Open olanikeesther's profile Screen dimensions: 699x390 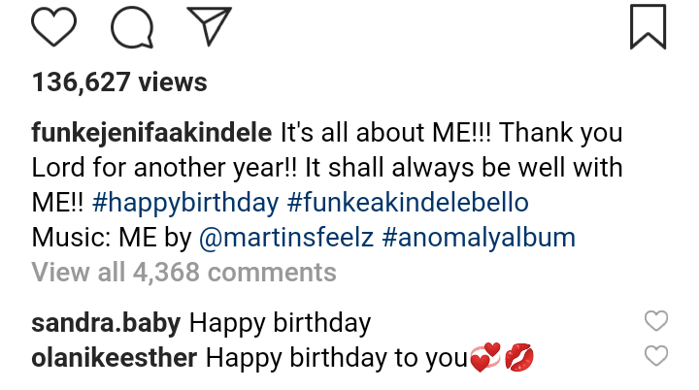115,358
